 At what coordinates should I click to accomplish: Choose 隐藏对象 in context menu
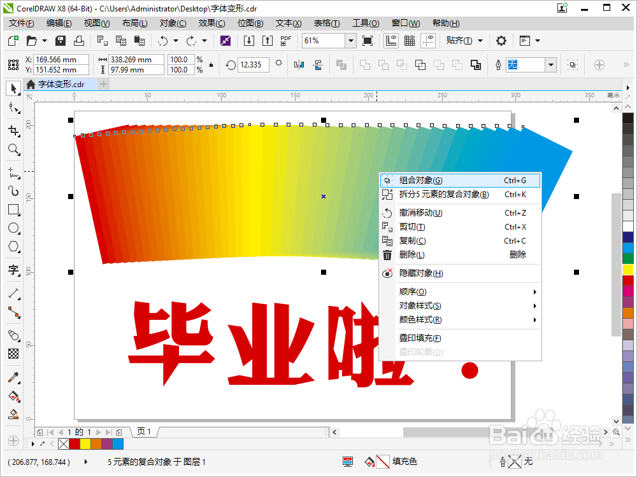461,273
